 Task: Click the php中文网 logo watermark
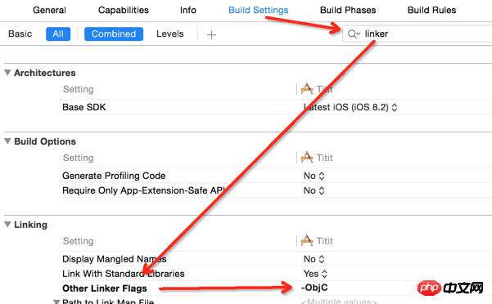click(x=450, y=288)
